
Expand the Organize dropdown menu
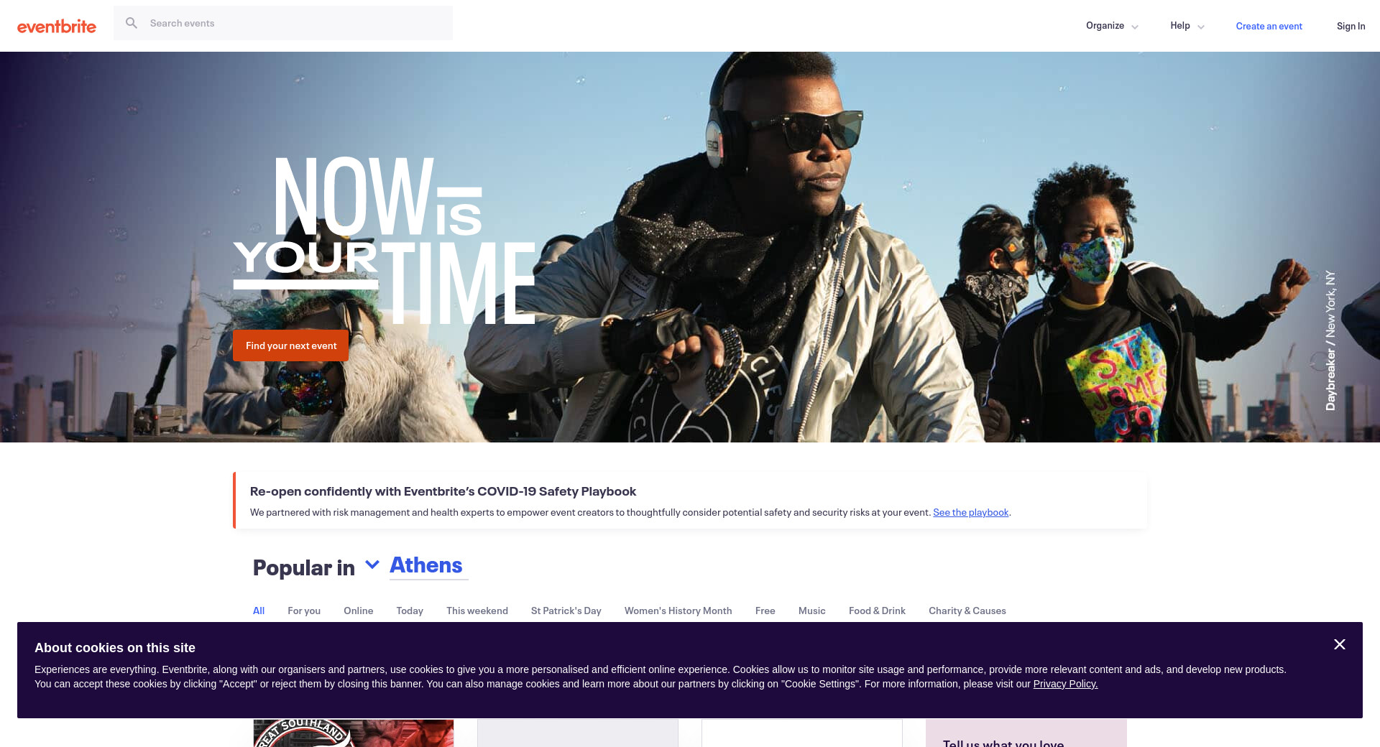(x=1112, y=26)
